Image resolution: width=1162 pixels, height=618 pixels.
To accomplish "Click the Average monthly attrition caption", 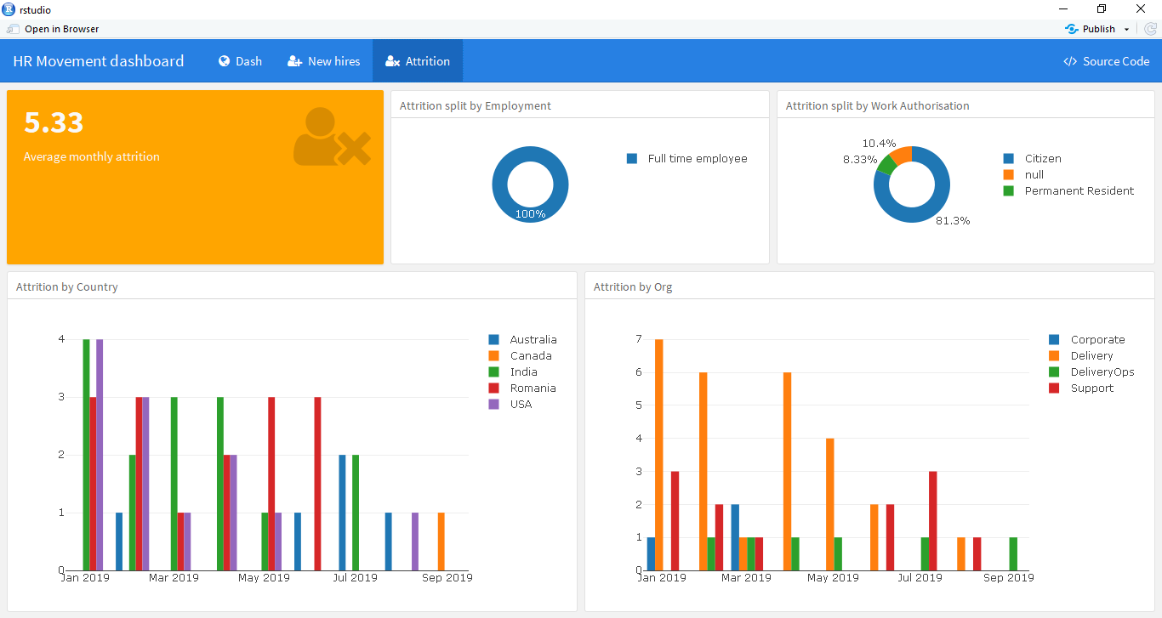I will click(x=92, y=157).
